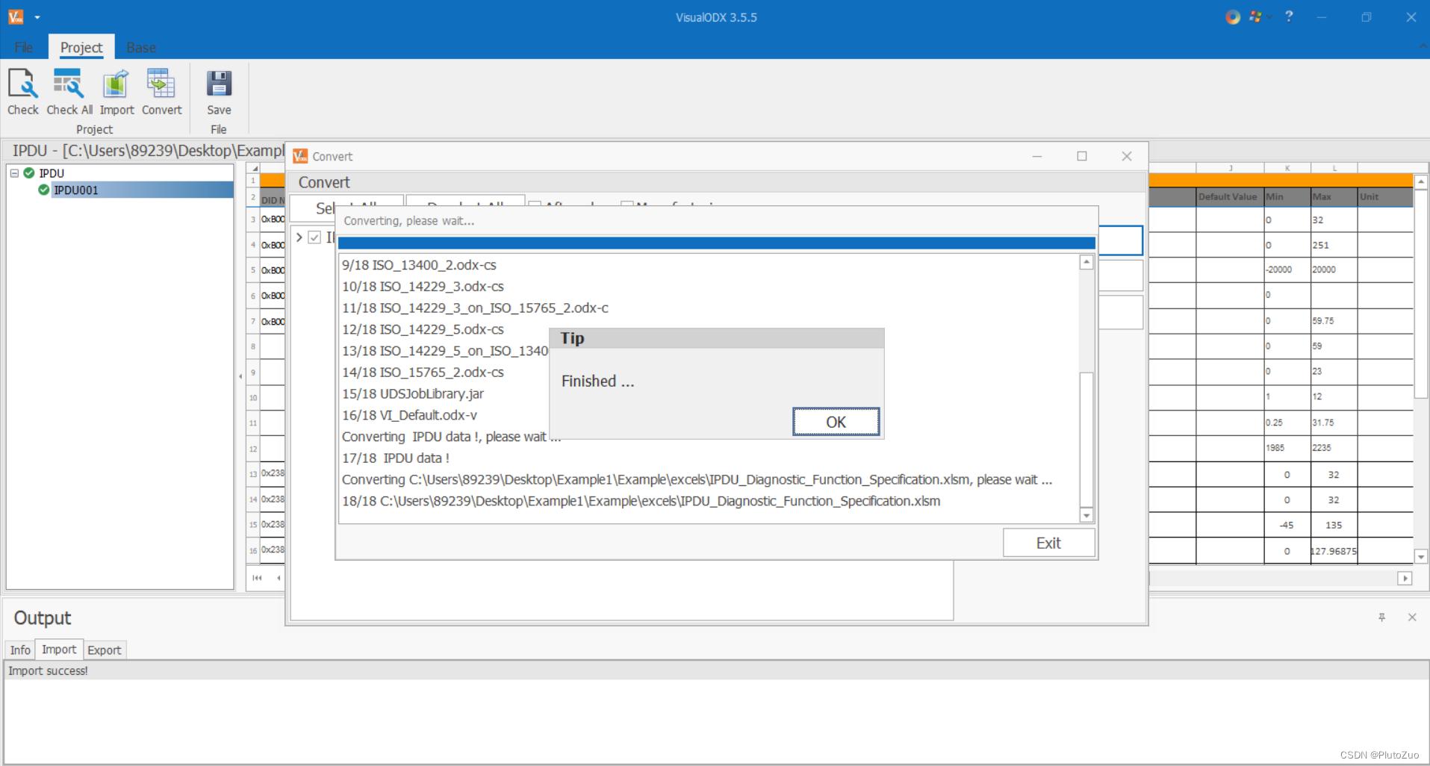Select log line '9/18 ISO_13400_2.odx-cs'
The image size is (1430, 766).
(419, 265)
